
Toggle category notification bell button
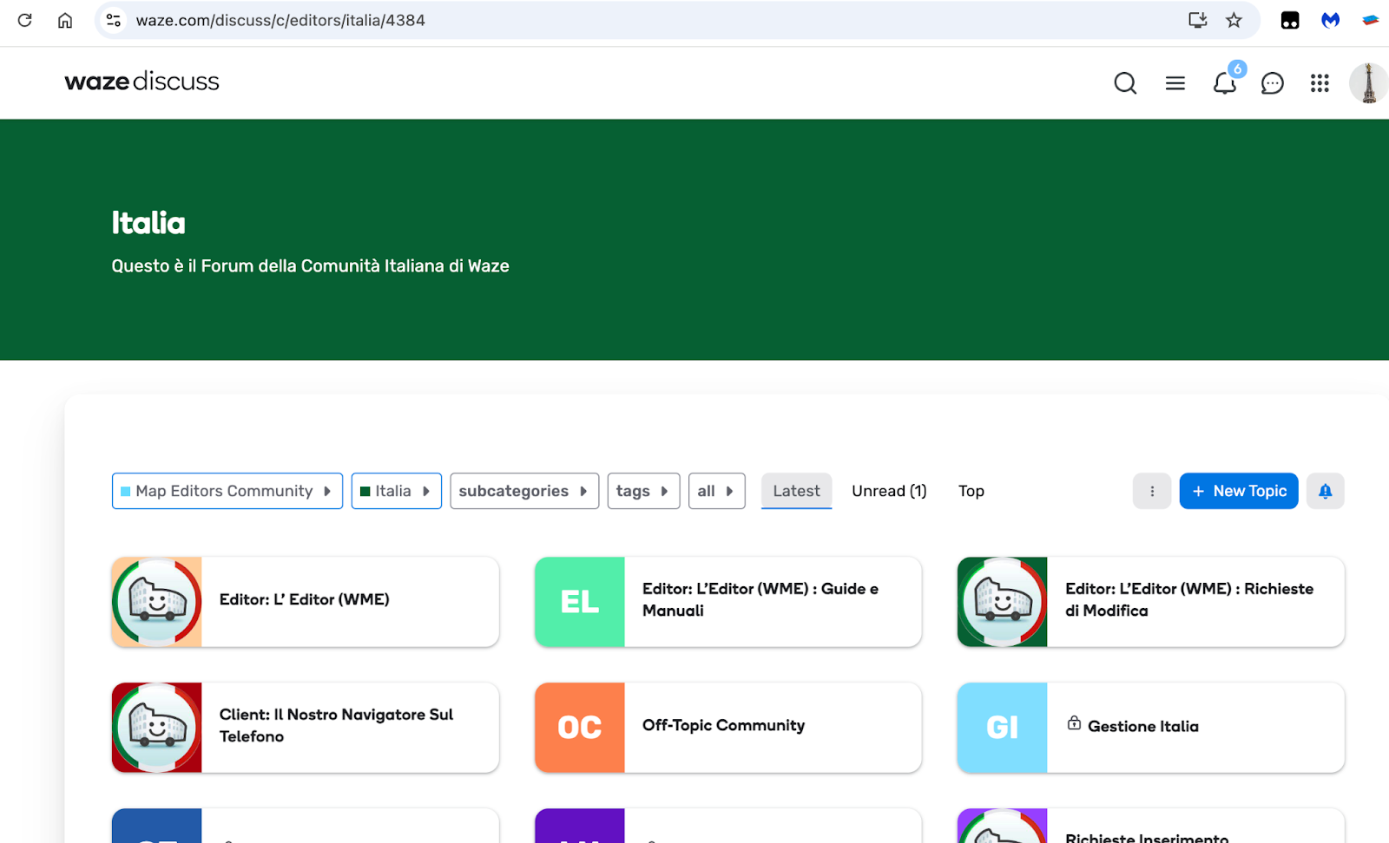click(x=1325, y=491)
